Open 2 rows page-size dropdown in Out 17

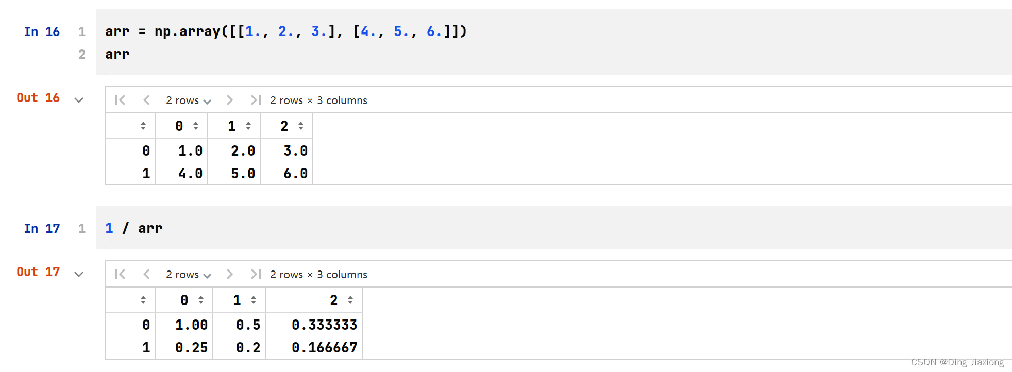click(x=188, y=275)
